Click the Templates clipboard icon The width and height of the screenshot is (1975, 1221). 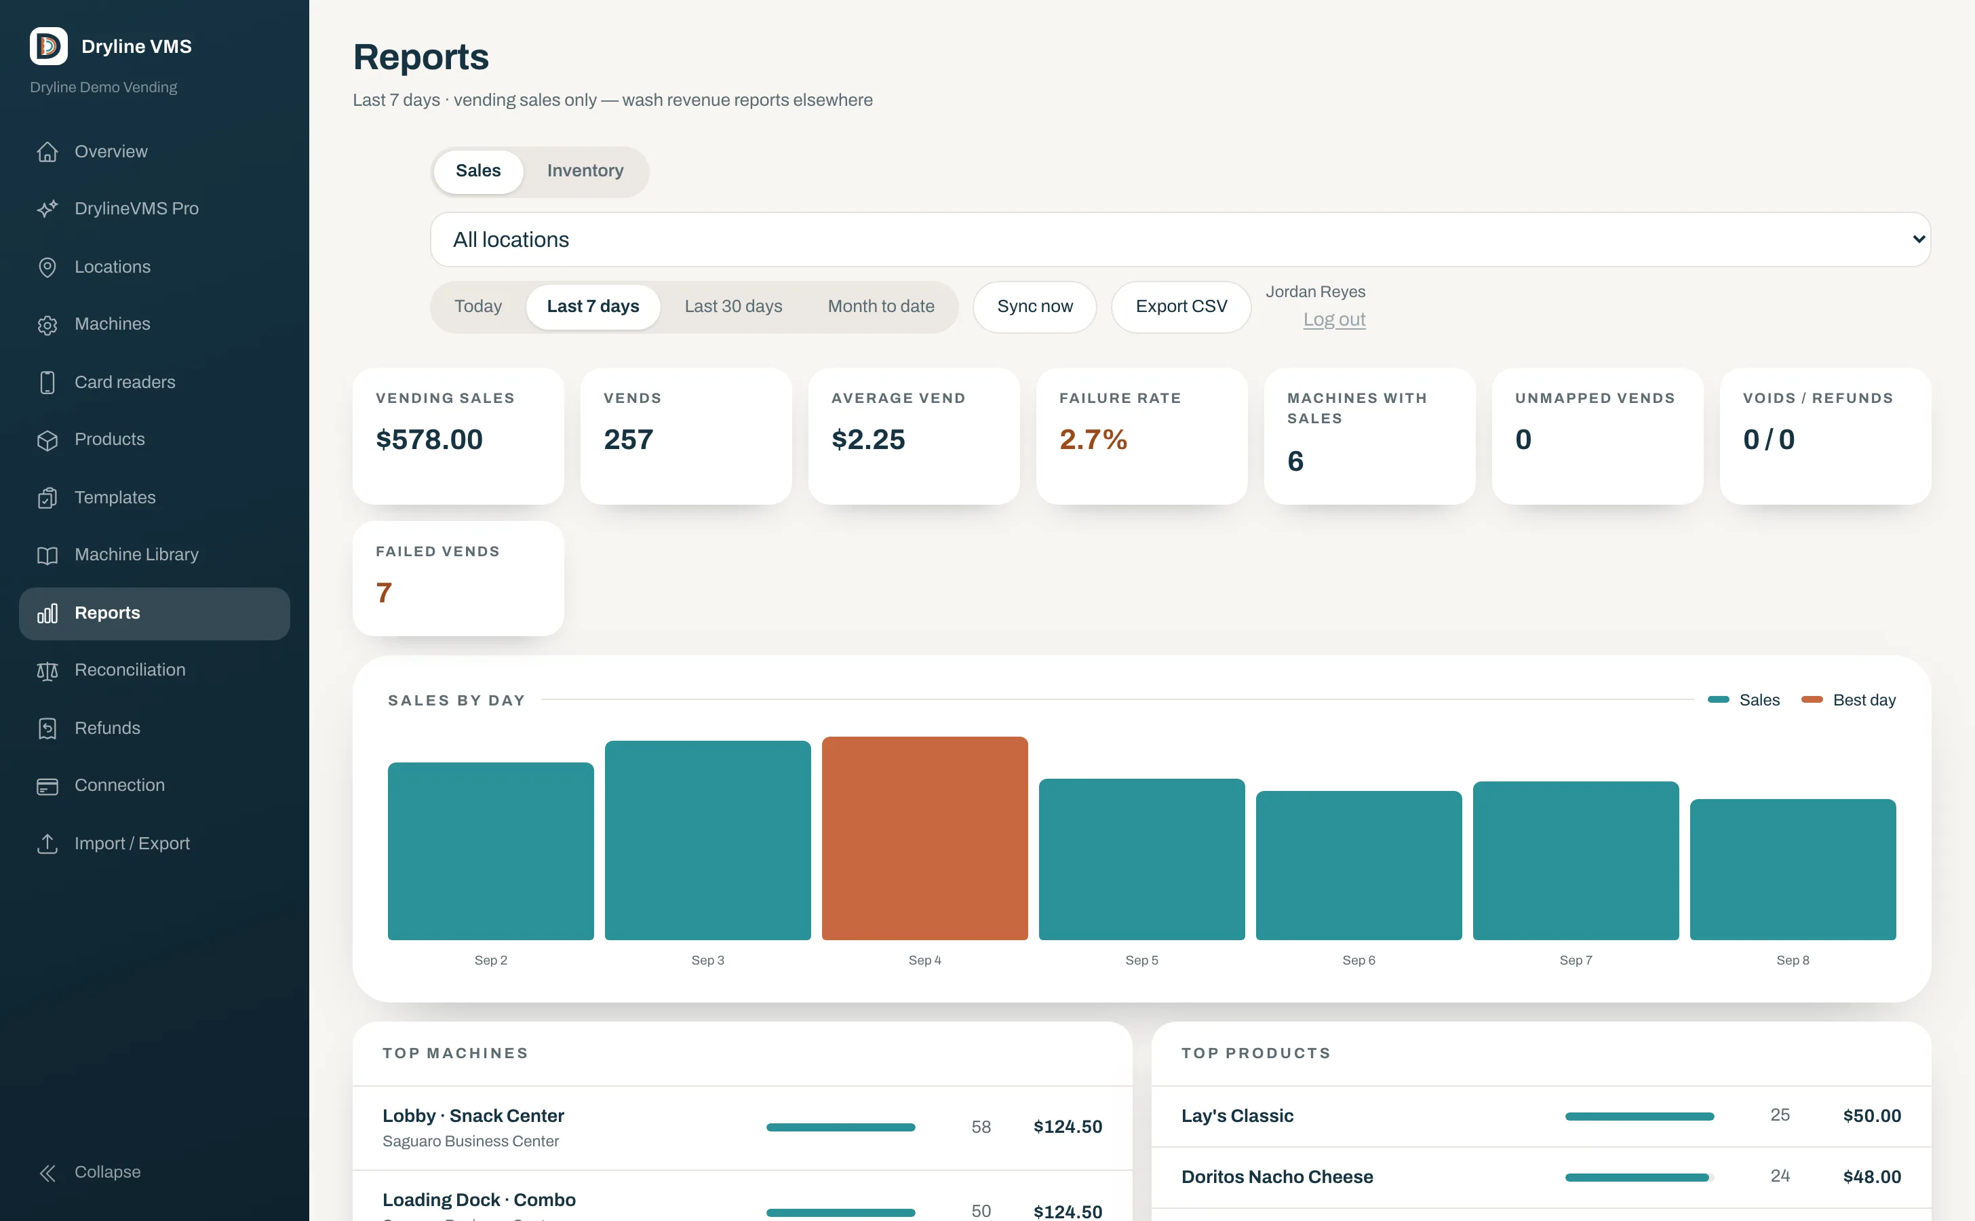pyautogui.click(x=47, y=499)
